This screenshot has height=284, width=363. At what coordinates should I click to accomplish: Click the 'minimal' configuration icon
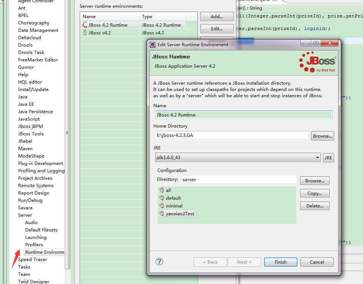coord(161,206)
